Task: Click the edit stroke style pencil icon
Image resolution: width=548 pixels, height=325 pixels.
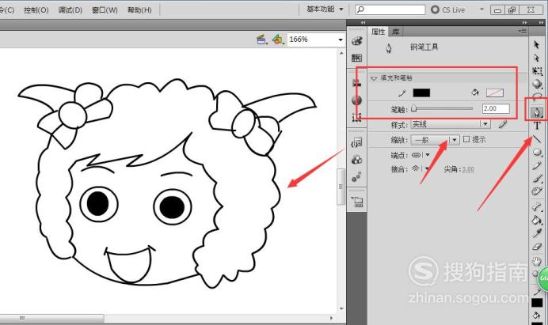Action: click(503, 124)
